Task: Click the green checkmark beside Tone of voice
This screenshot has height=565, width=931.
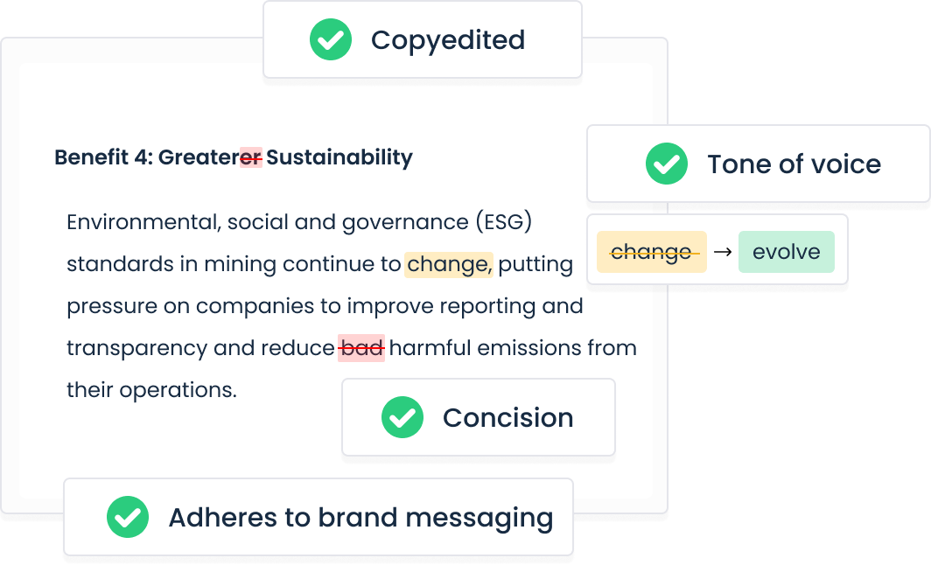Action: pos(667,164)
